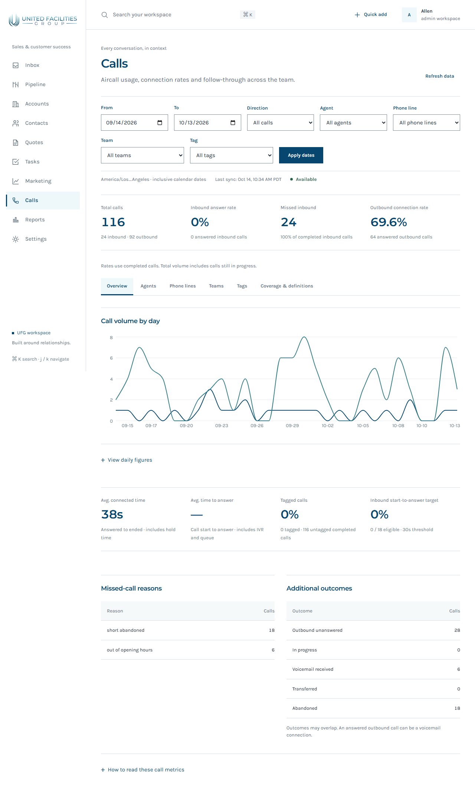Image resolution: width=475 pixels, height=800 pixels.
Task: Click the From date field
Action: tap(134, 123)
